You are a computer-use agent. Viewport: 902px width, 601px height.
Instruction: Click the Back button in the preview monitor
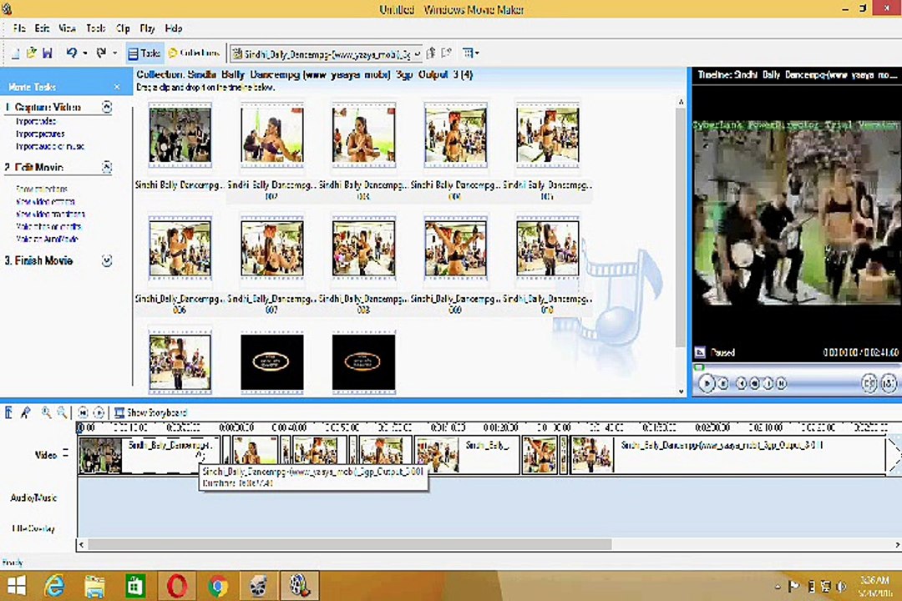click(x=742, y=383)
